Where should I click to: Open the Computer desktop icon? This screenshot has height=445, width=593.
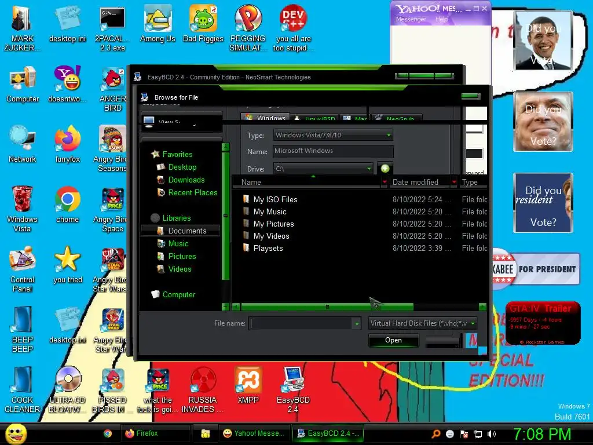tap(23, 84)
